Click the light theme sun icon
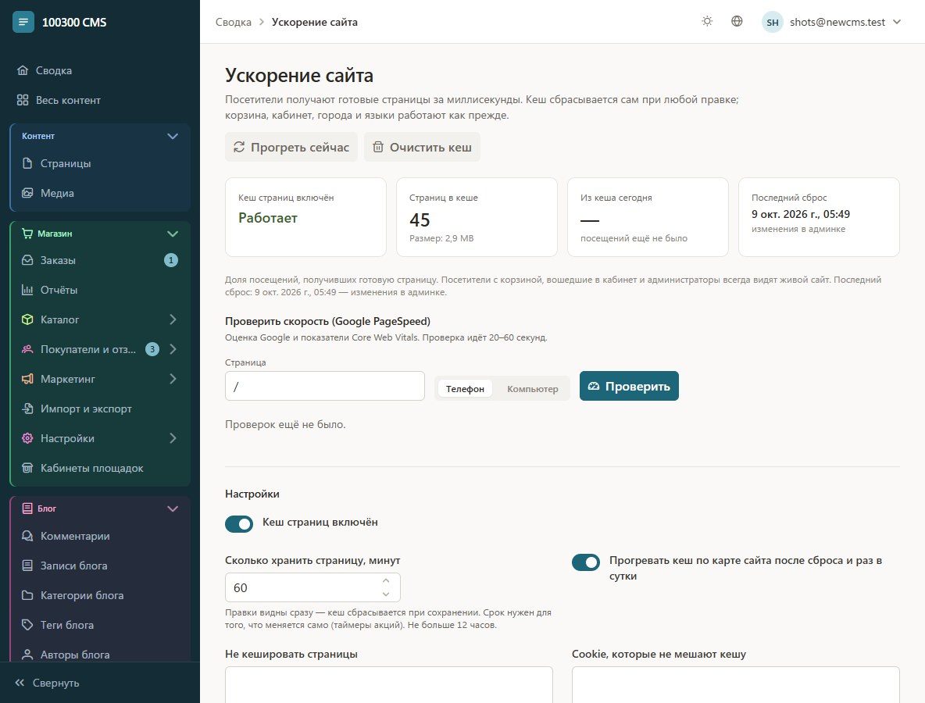The width and height of the screenshot is (925, 703). point(707,21)
